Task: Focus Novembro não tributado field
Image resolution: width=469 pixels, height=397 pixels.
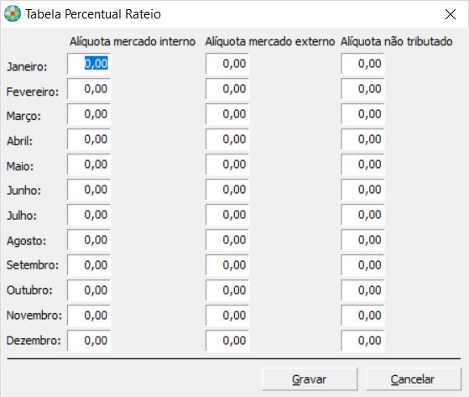Action: pos(362,315)
